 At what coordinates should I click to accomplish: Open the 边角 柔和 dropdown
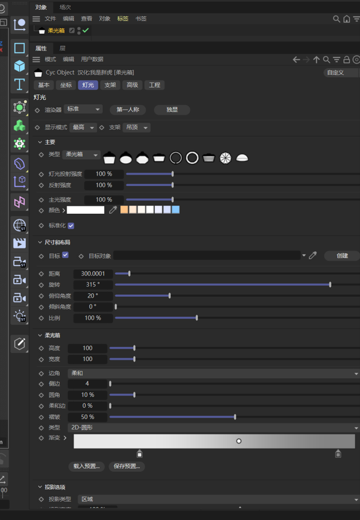click(214, 373)
